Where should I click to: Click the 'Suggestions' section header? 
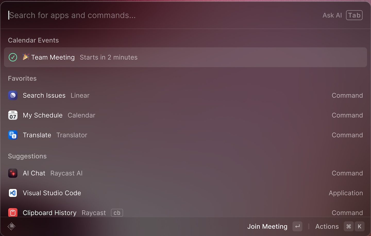(x=27, y=156)
